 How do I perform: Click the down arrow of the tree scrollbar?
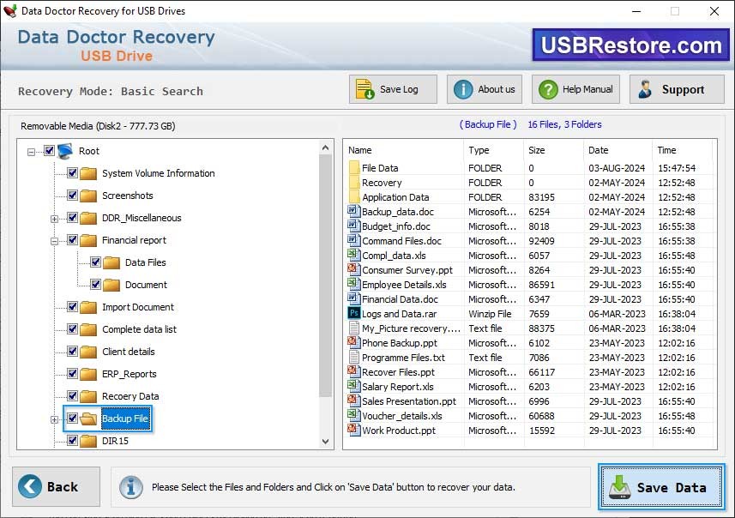click(x=325, y=442)
